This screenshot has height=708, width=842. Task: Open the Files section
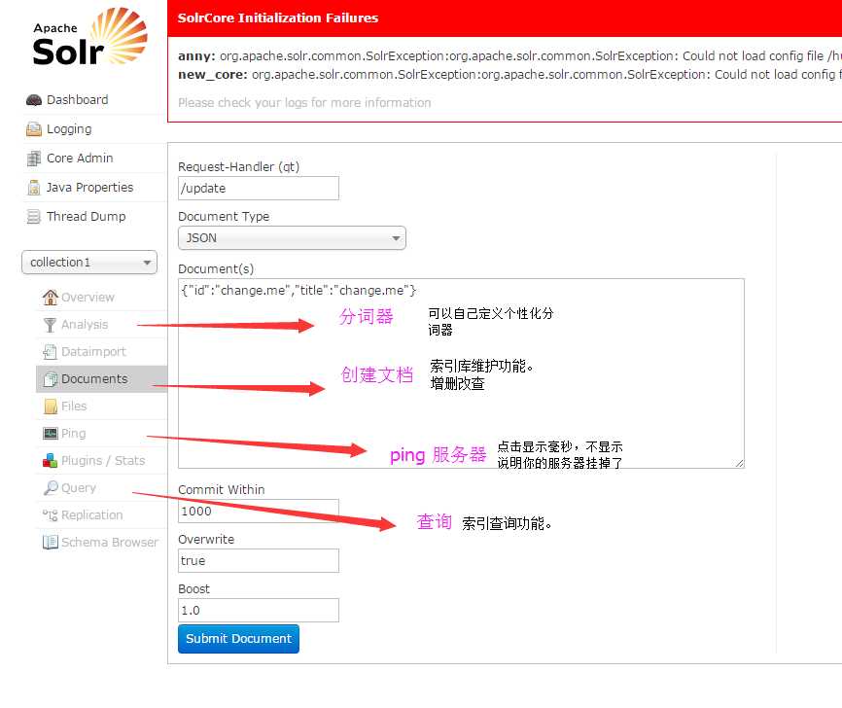[74, 407]
